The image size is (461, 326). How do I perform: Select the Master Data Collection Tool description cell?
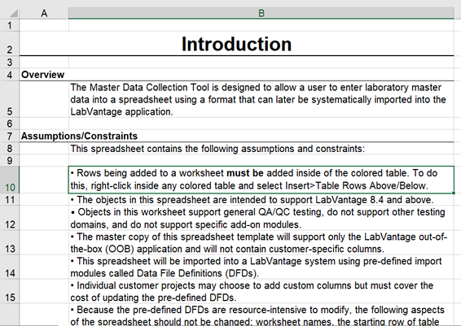[x=261, y=99]
